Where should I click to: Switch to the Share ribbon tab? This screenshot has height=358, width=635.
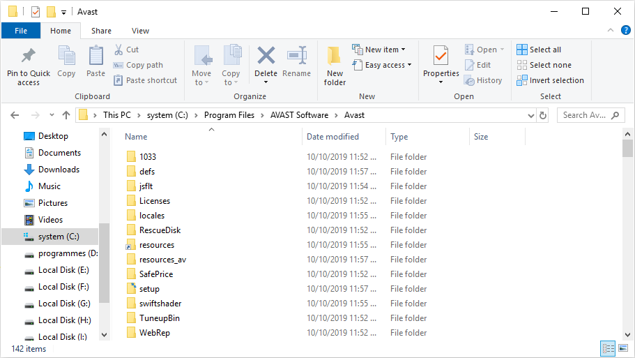[x=101, y=31]
